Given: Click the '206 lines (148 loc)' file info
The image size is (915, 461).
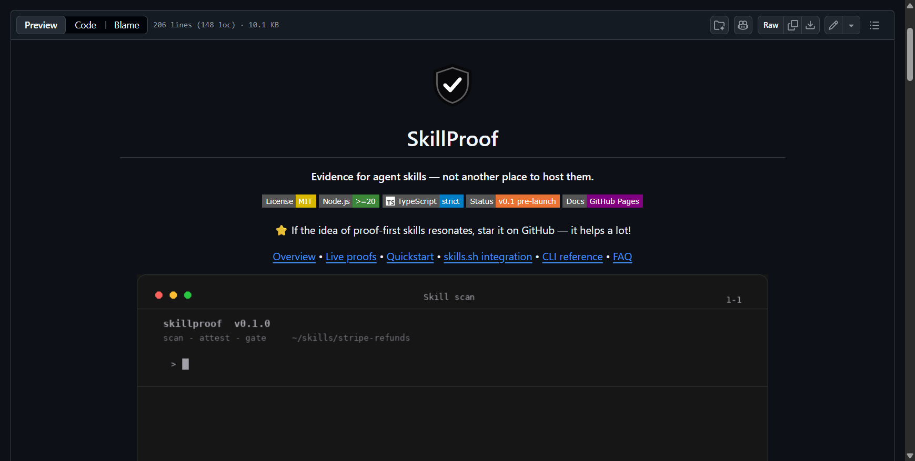Looking at the screenshot, I should click(194, 25).
